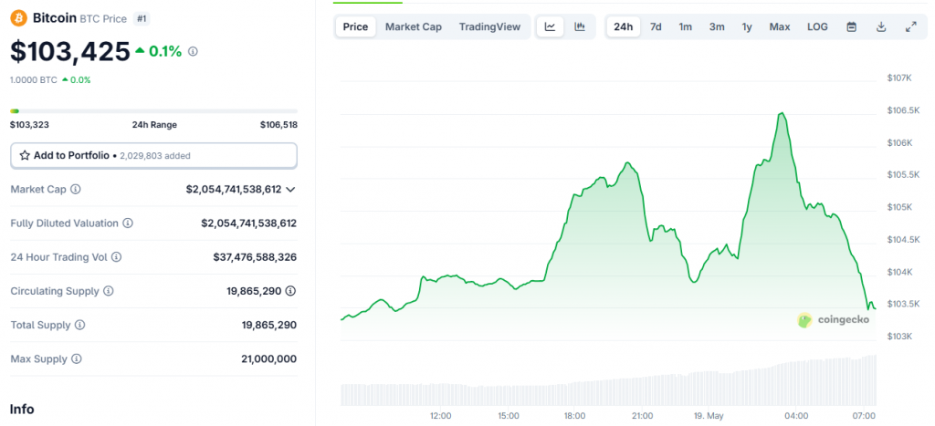This screenshot has width=935, height=426.
Task: Select the Price chart tab
Action: (355, 26)
